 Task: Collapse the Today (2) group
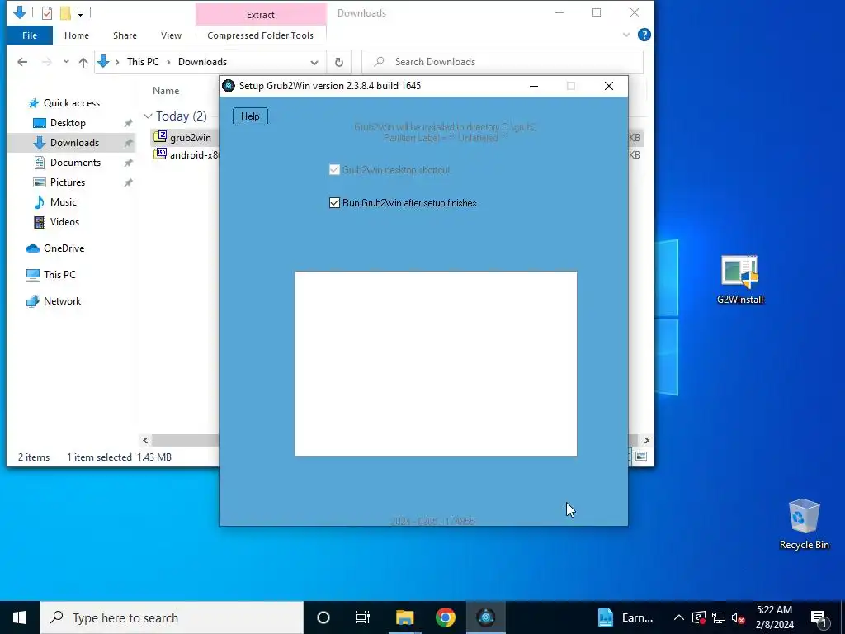(148, 116)
